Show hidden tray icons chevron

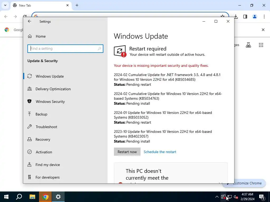(x=217, y=197)
